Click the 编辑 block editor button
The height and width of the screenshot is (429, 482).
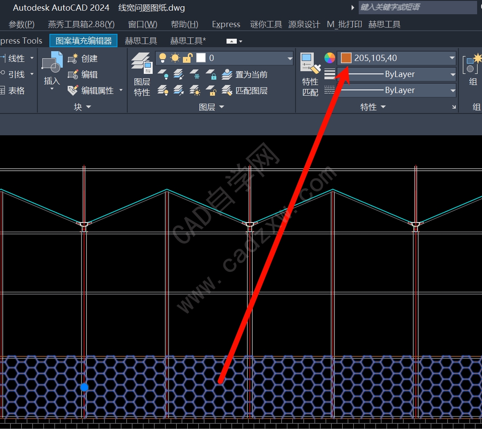[82, 74]
